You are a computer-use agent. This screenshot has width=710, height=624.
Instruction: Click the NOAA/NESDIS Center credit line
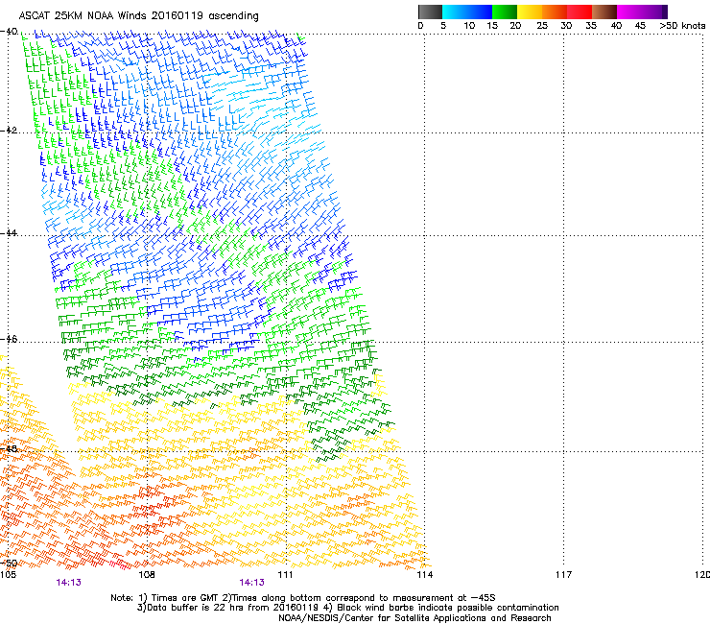(414, 618)
